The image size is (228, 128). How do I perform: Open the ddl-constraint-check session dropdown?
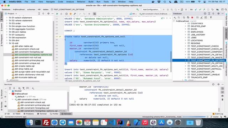(x=155, y=14)
